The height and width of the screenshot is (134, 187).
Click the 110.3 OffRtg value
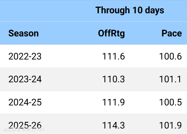tap(113, 79)
